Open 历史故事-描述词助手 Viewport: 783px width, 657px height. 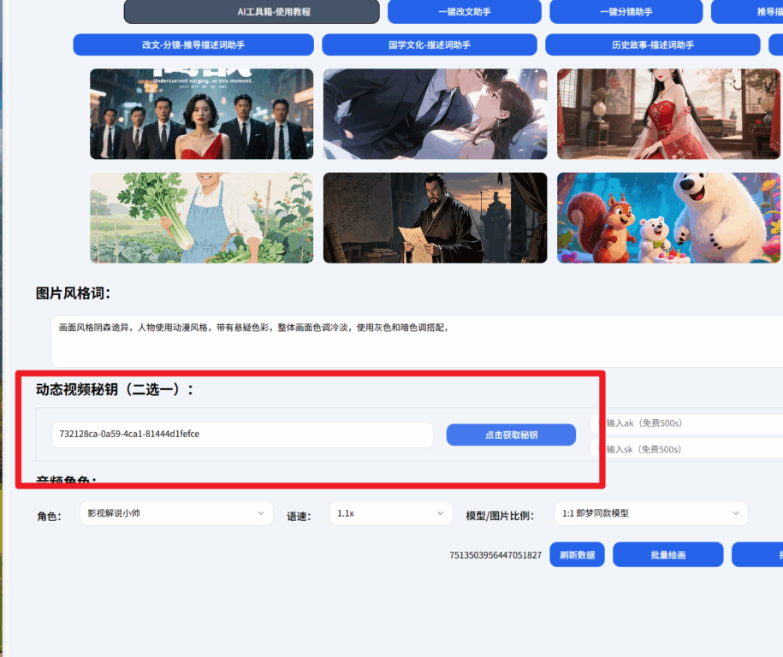click(x=652, y=44)
